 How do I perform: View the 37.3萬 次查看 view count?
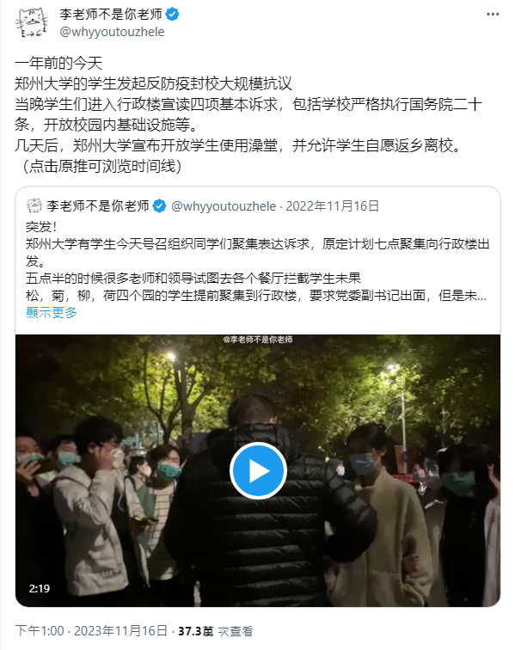(215, 631)
